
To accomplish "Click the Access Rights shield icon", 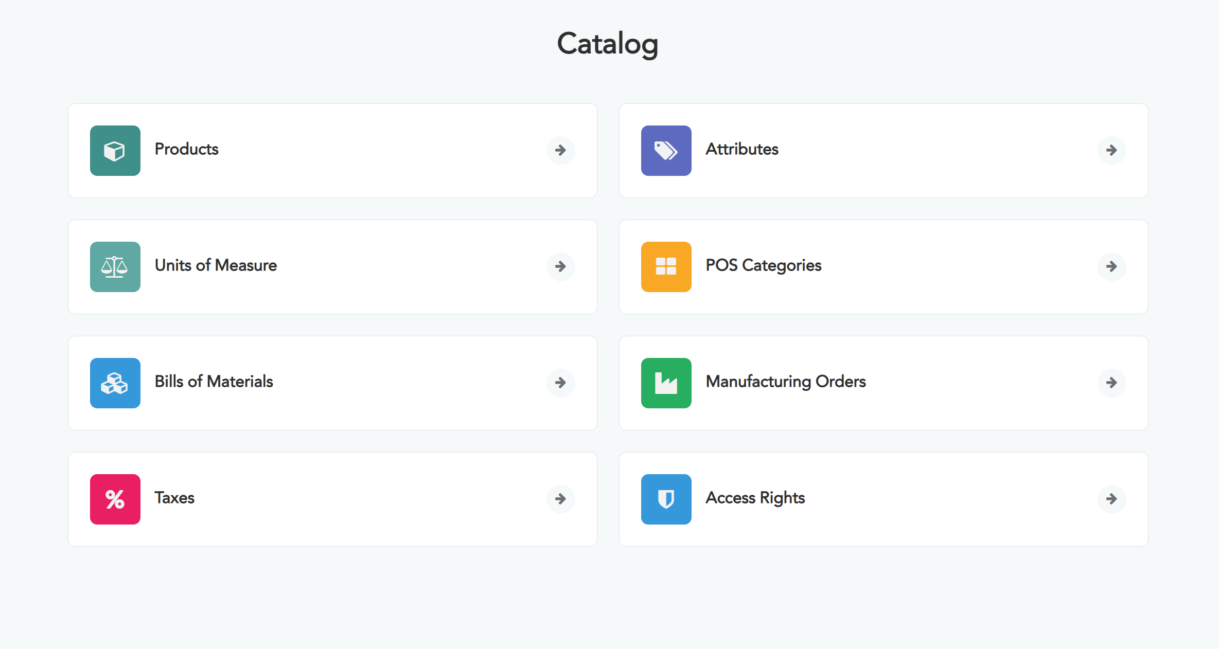I will pos(666,499).
